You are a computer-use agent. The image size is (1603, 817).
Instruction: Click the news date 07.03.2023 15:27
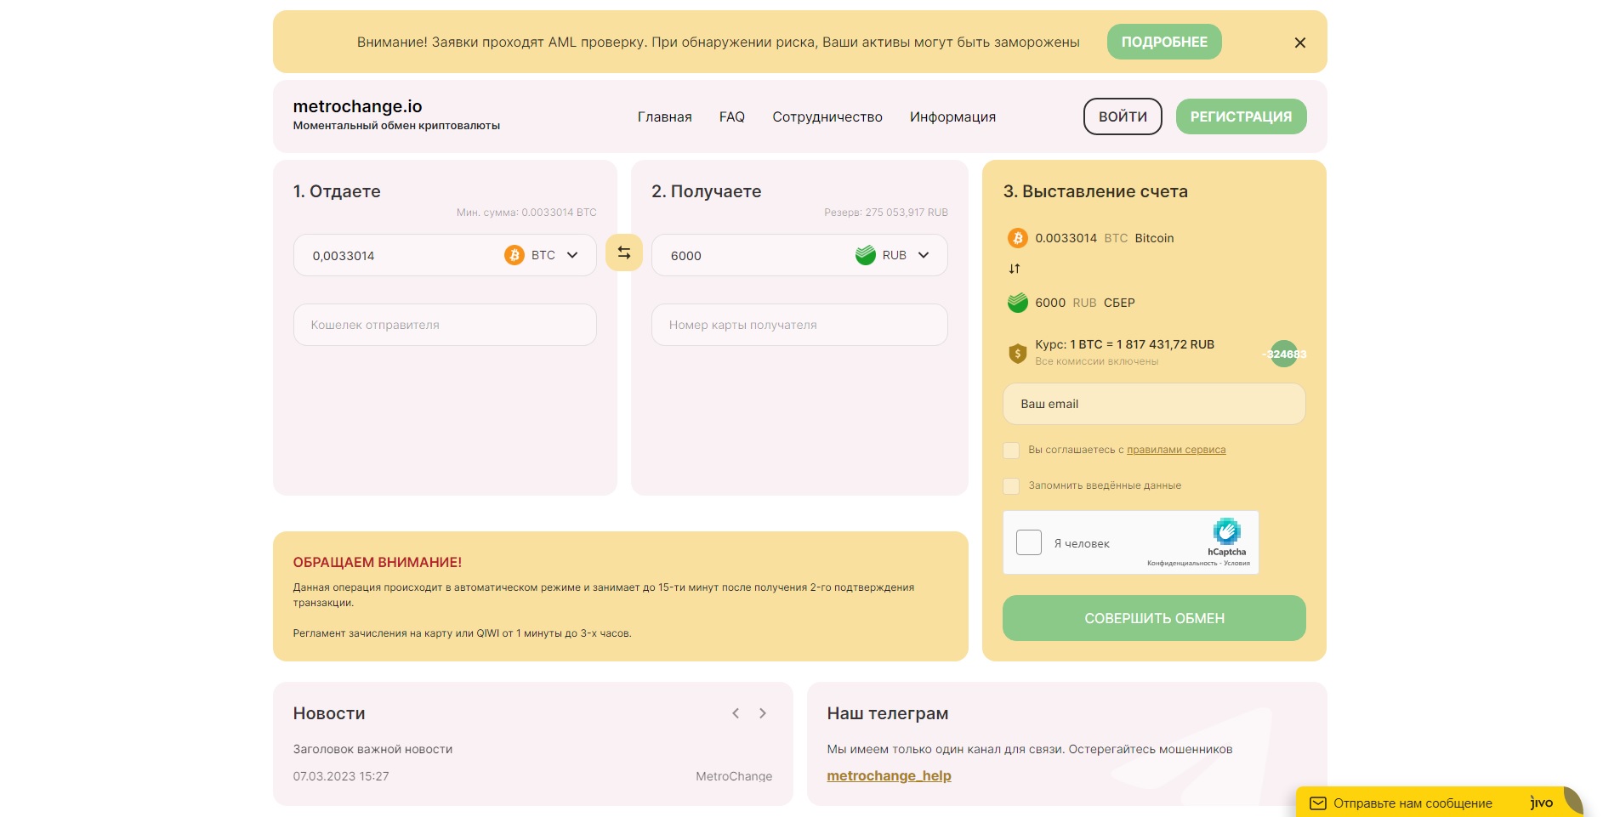point(341,776)
